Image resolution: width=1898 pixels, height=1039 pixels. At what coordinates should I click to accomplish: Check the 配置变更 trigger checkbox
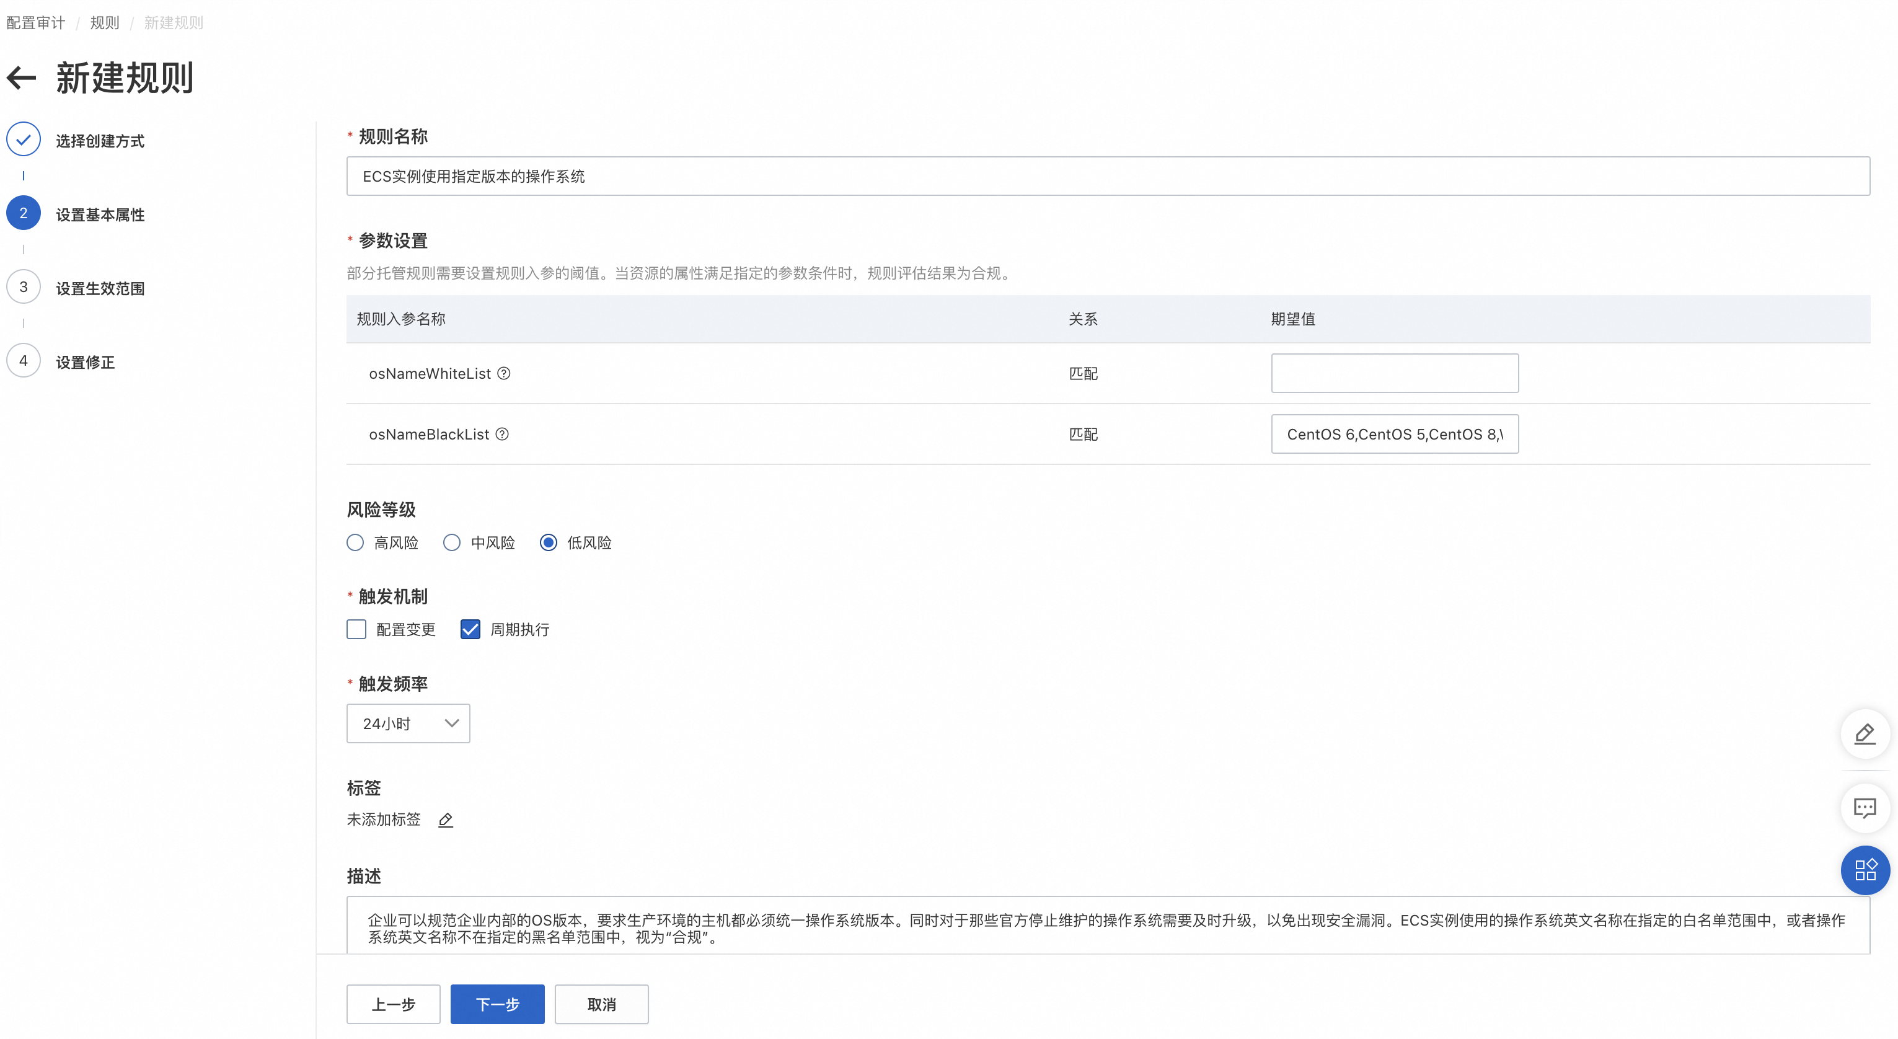click(x=356, y=629)
